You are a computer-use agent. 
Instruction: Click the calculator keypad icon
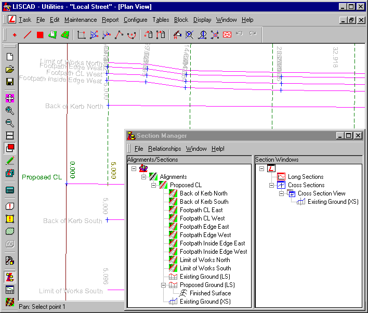pos(10,190)
